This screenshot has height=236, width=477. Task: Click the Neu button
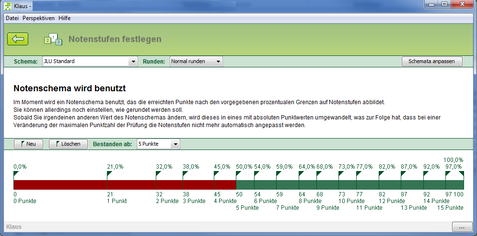pyautogui.click(x=28, y=144)
